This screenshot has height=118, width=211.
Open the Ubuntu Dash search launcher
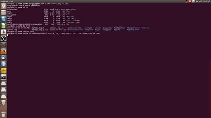(4, 6)
